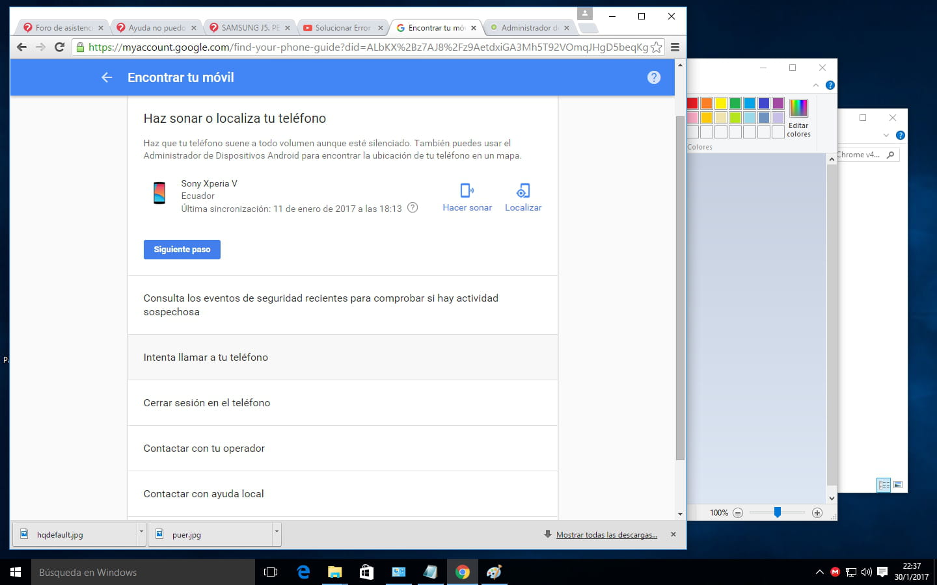Go back with the browser back arrow
This screenshot has width=937, height=585.
(x=21, y=47)
